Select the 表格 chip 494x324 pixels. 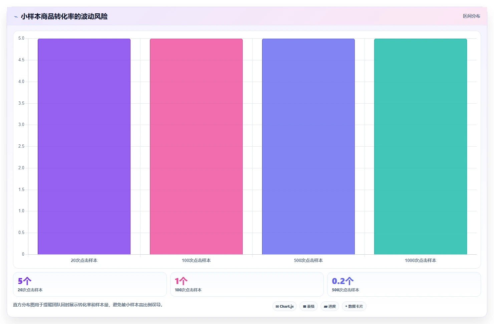point(308,306)
